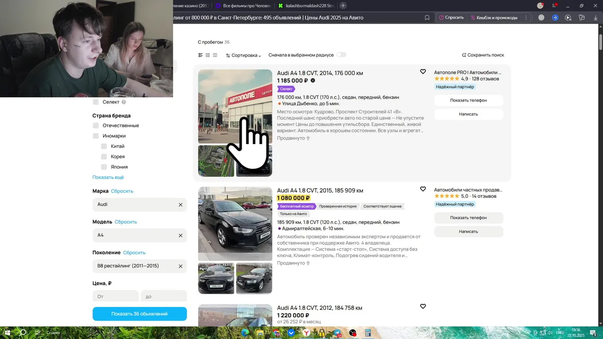Click the price От input field
This screenshot has height=339, width=603.
[x=115, y=296]
